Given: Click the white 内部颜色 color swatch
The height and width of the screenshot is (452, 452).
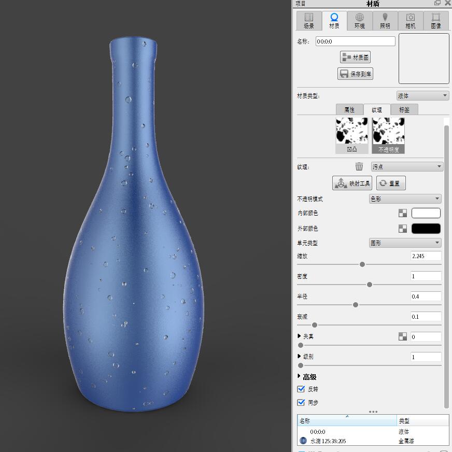Looking at the screenshot, I should tap(426, 213).
